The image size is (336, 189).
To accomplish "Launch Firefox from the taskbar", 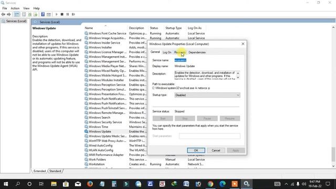I will click(90, 184).
